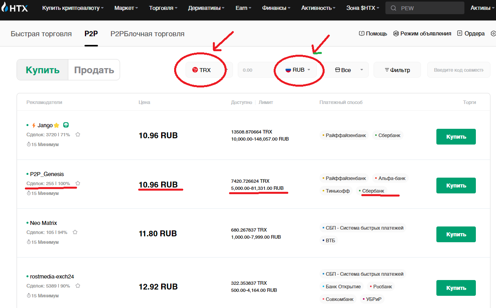
Task: Switch to Быстрая торговля tab
Action: tap(41, 34)
